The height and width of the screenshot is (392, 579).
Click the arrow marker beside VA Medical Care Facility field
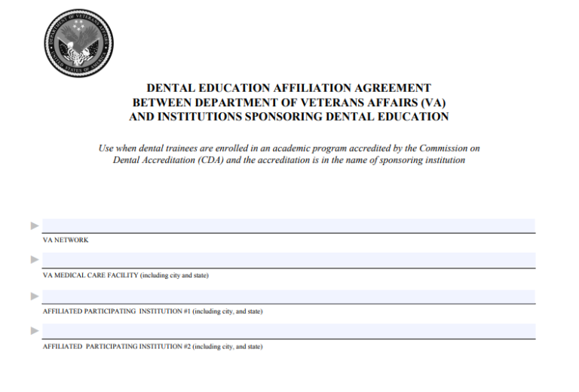pos(35,259)
